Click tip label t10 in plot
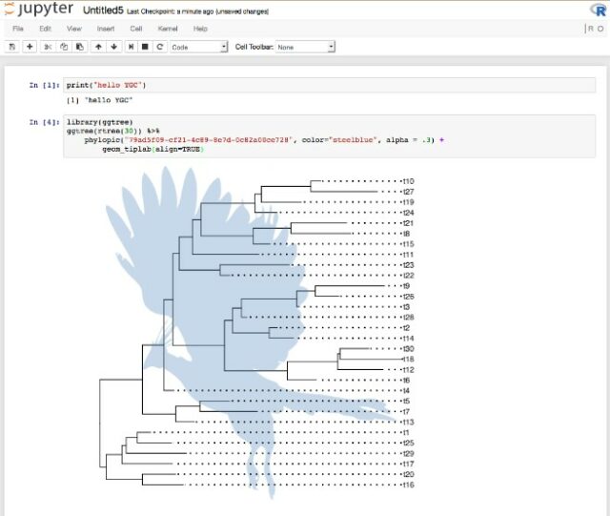The height and width of the screenshot is (516, 610). pos(408,181)
